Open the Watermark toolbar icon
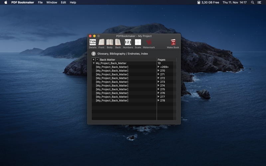266x166 pixels. coord(149,44)
